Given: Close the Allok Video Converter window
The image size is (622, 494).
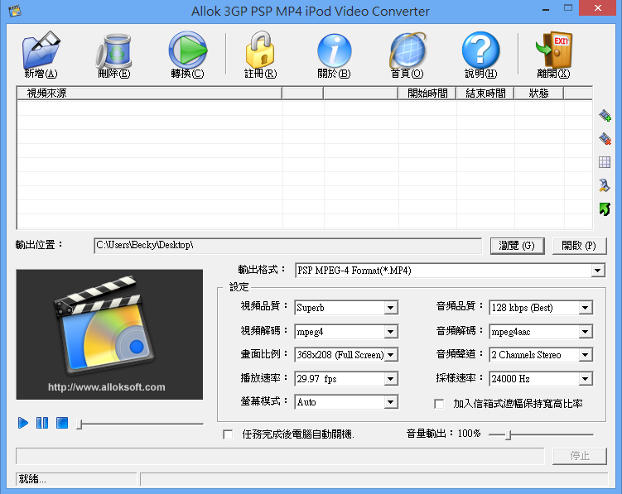Looking at the screenshot, I should 598,8.
